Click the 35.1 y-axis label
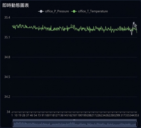 pyautogui.click(x=7, y=37)
